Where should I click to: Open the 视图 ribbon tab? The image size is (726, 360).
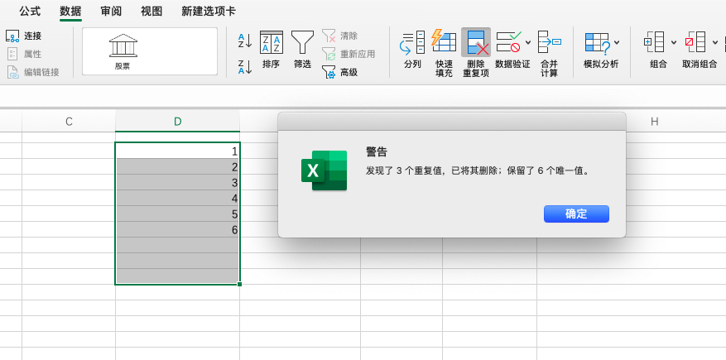click(151, 11)
